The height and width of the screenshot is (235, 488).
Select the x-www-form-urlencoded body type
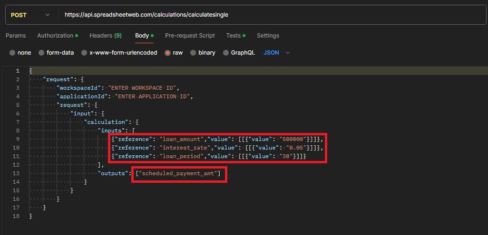click(119, 53)
